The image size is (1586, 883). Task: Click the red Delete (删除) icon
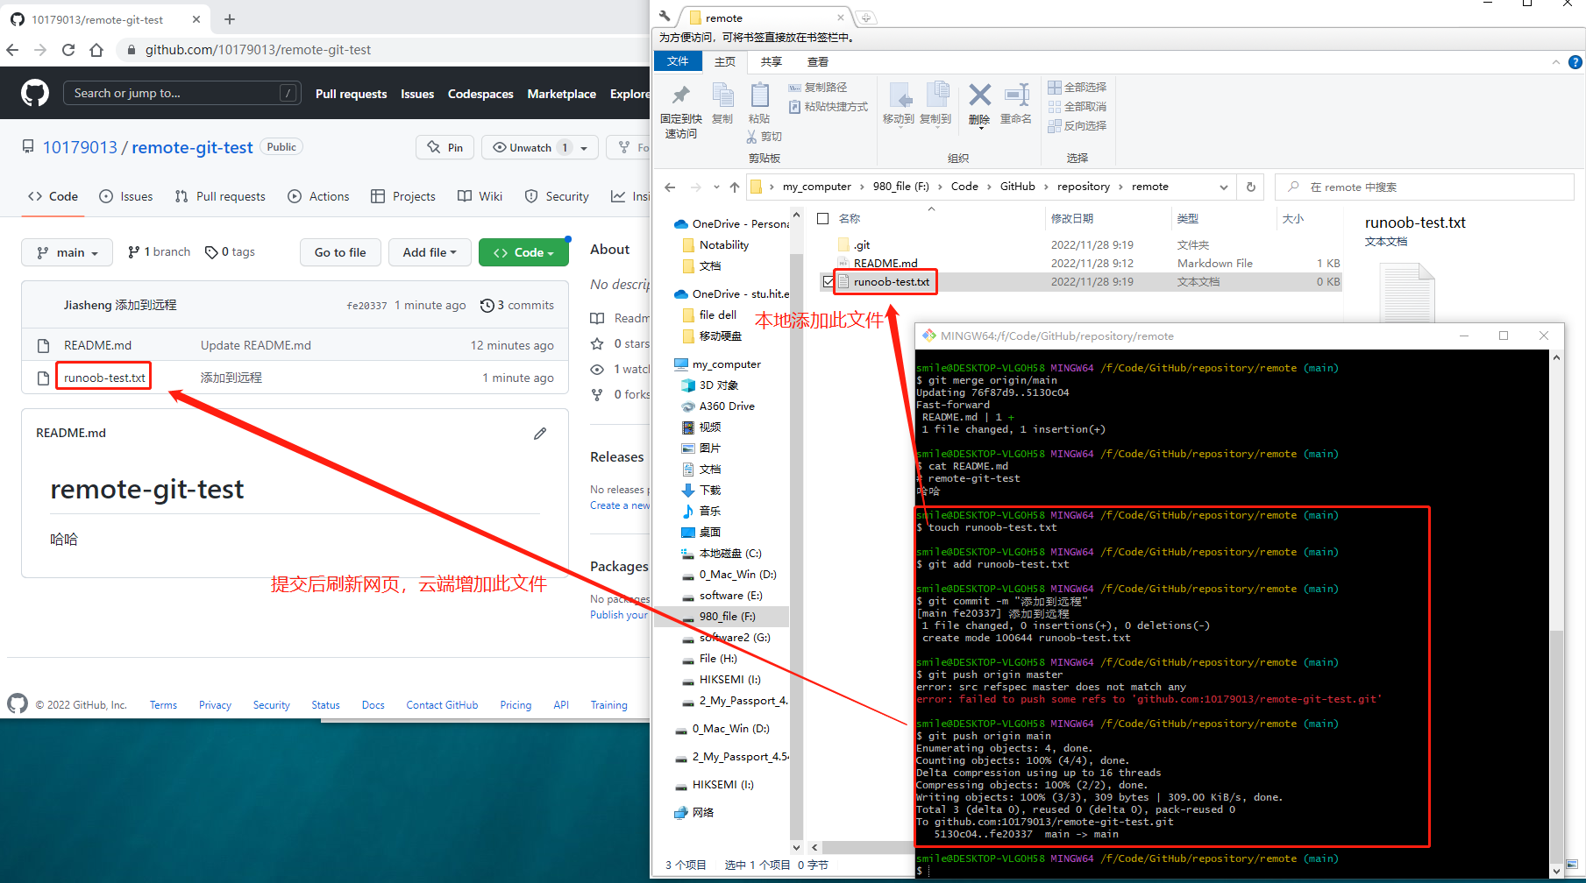click(x=979, y=104)
